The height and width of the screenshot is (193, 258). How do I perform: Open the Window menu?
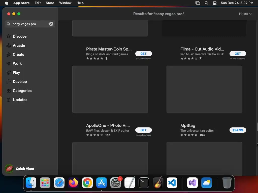pos(65,3)
